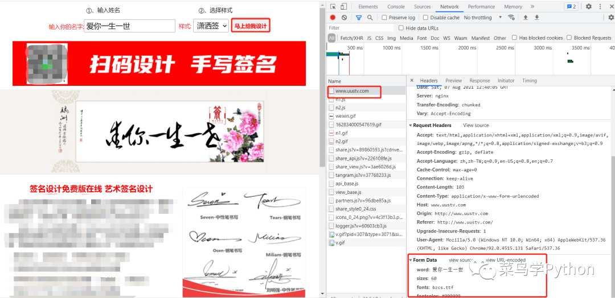Filter requests by JS
Image resolution: width=615 pixels, height=298 pixels.
click(x=369, y=38)
